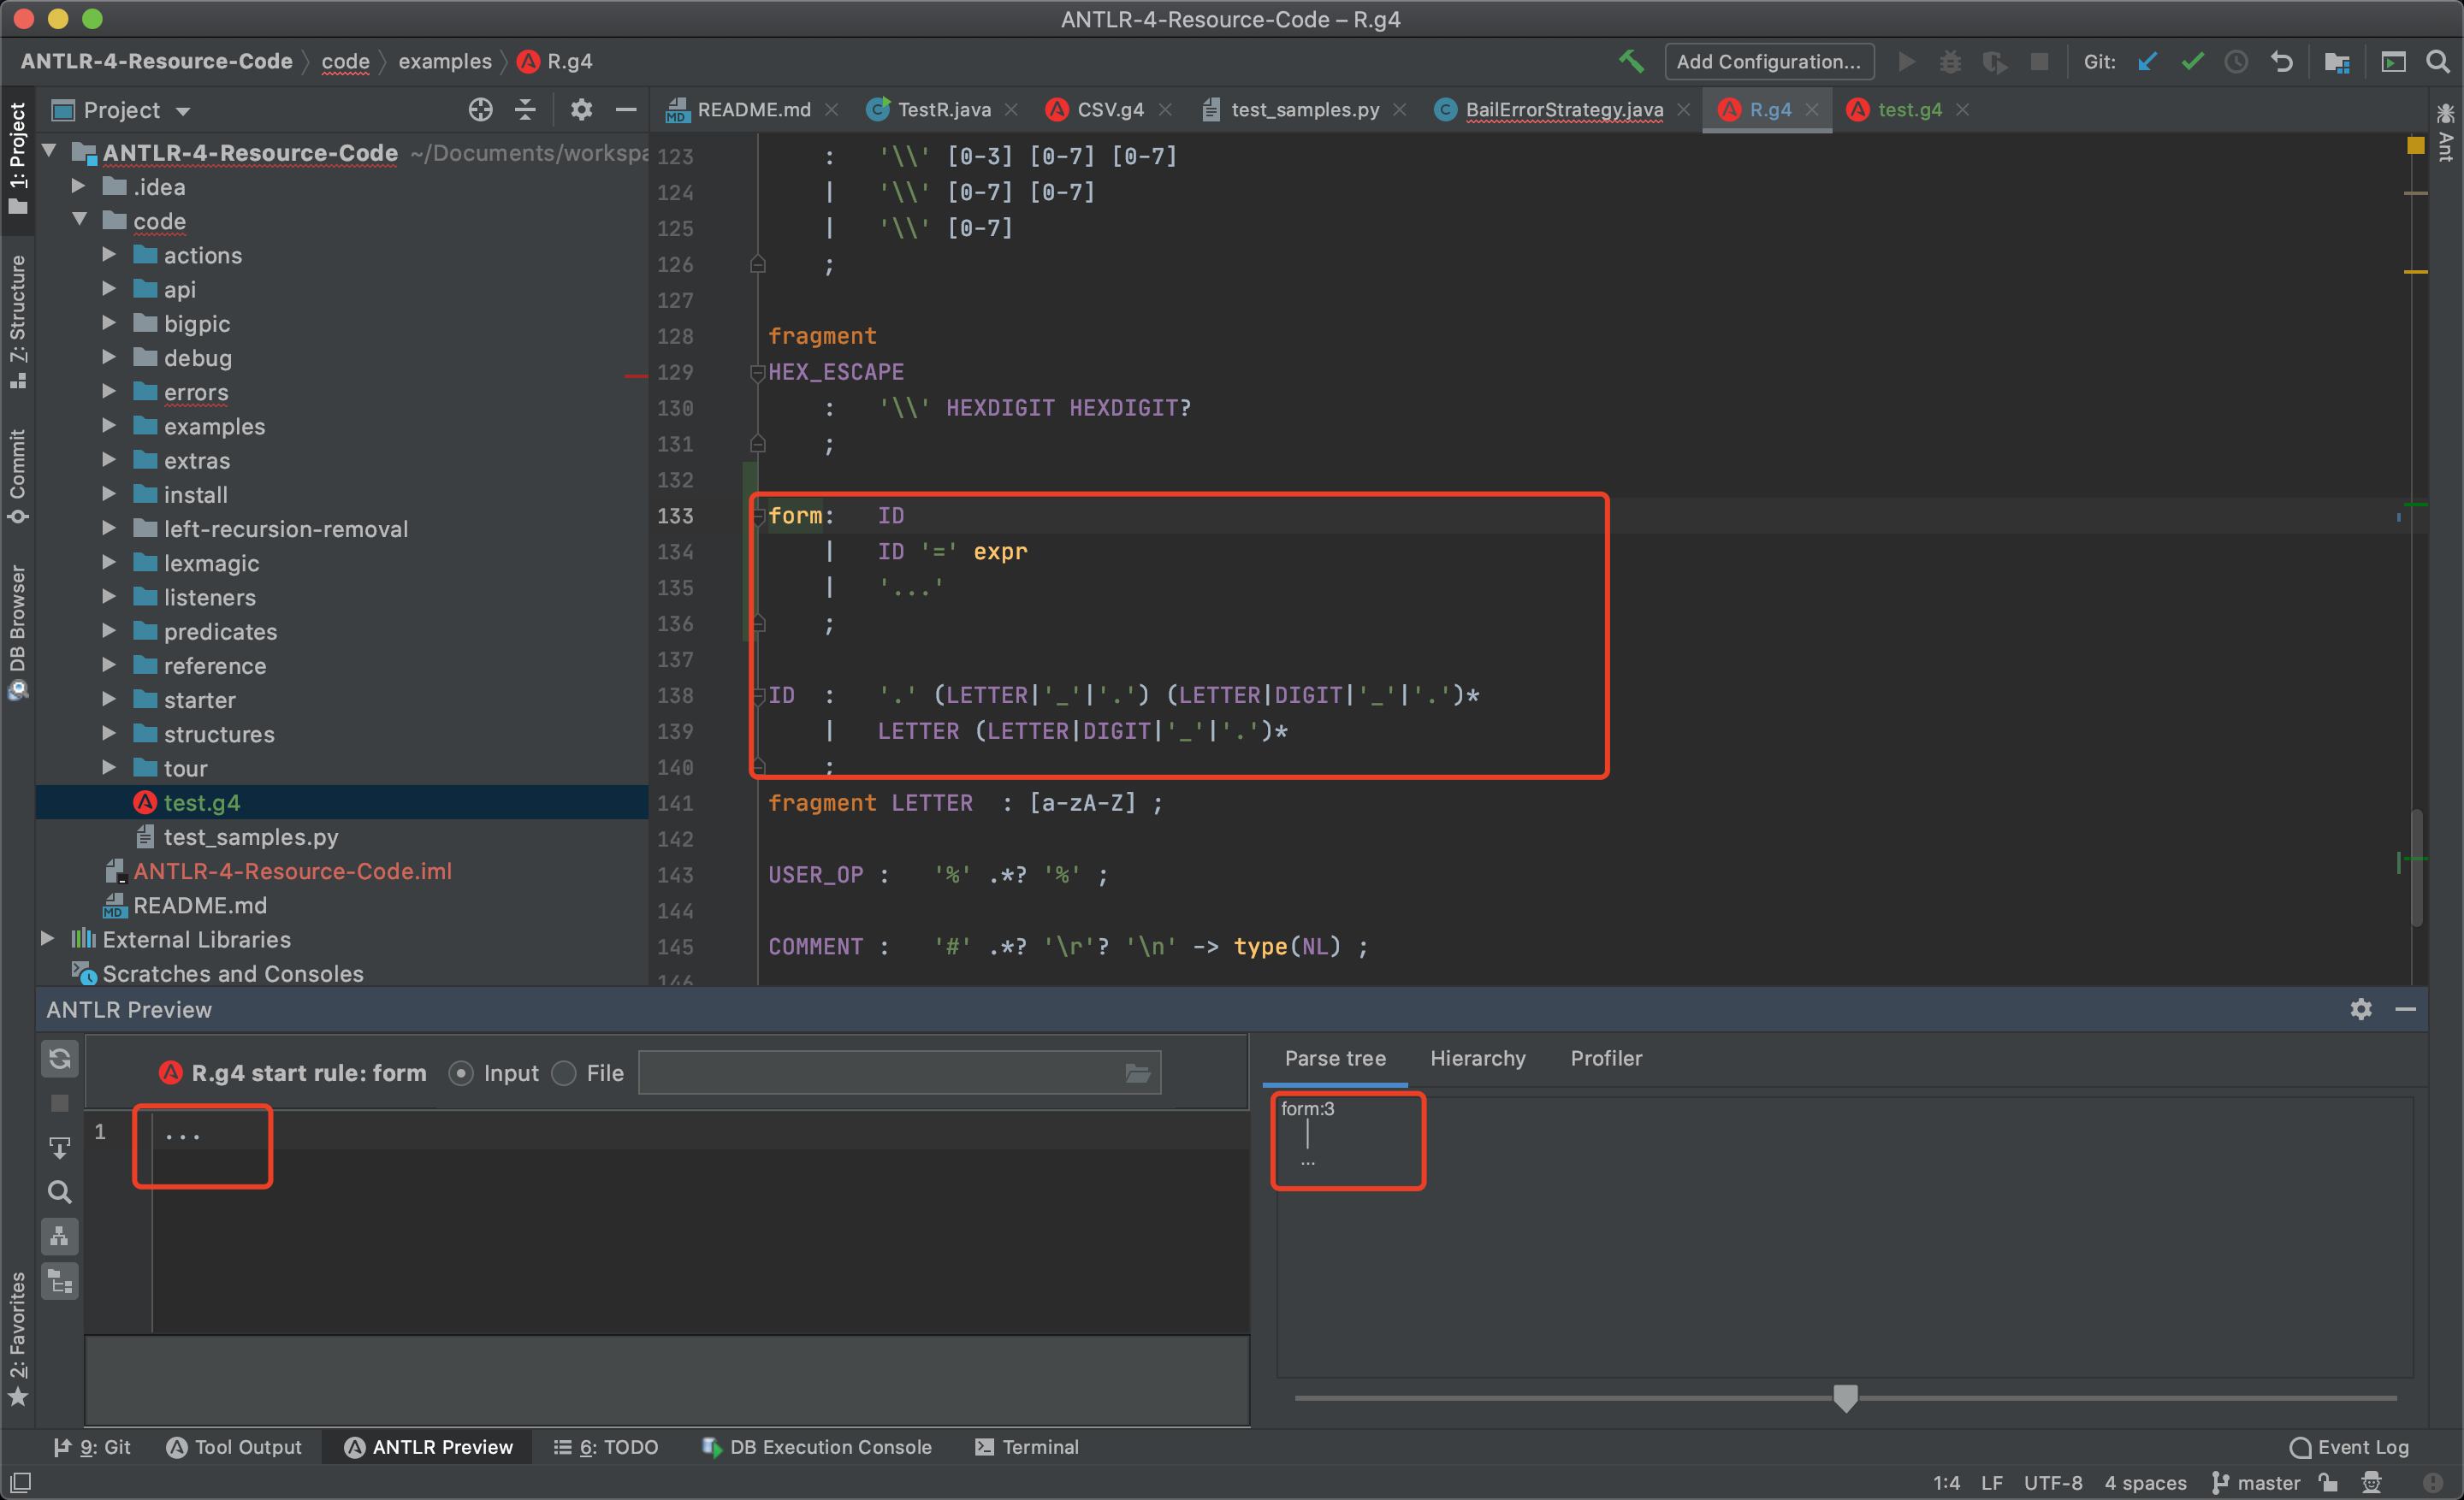Viewport: 2464px width, 1500px height.
Task: Collapse the code folder
Action: coord(80,221)
